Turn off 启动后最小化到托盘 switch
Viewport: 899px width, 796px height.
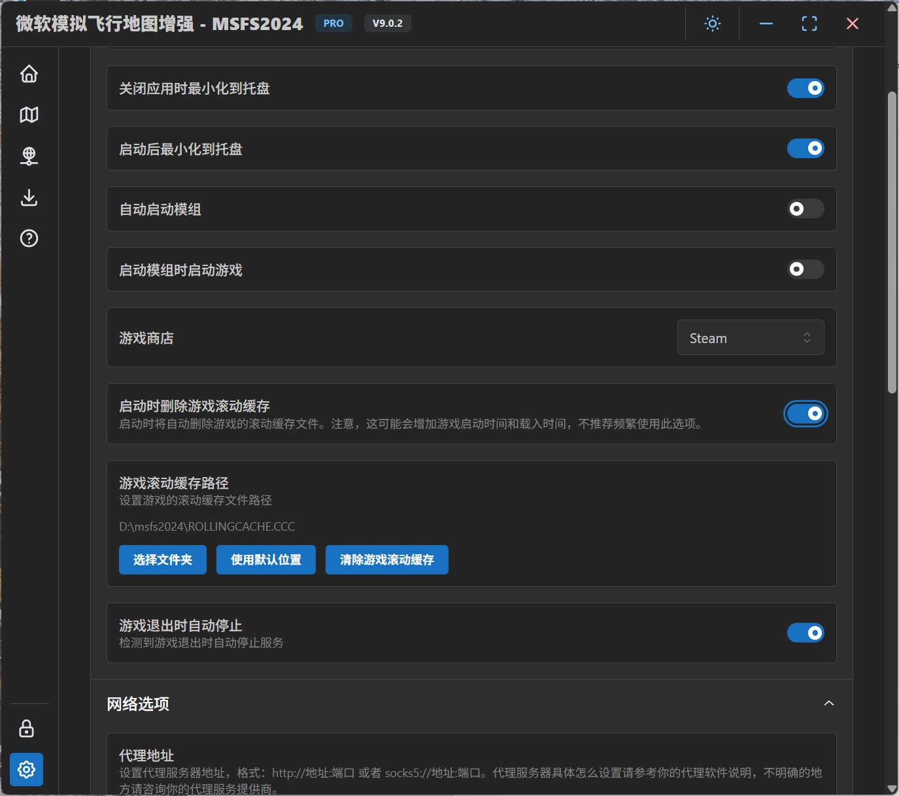point(806,148)
